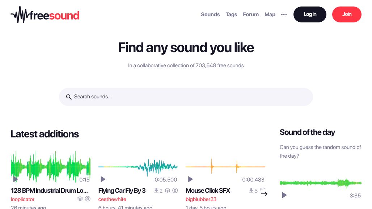
Task: Click the search magnifier icon
Action: (x=68, y=97)
